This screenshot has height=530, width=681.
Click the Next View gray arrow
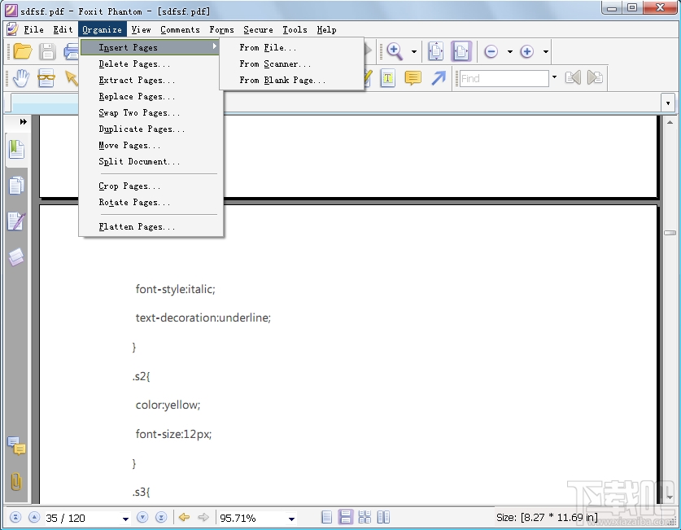203,518
